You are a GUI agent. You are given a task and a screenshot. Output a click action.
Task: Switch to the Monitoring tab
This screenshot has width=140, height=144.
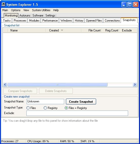click(11, 15)
